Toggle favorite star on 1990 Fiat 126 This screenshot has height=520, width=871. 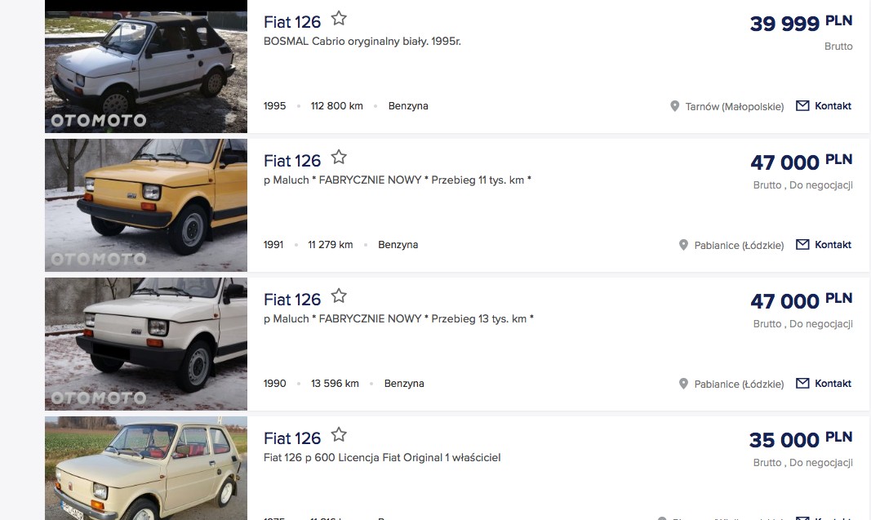click(x=339, y=296)
